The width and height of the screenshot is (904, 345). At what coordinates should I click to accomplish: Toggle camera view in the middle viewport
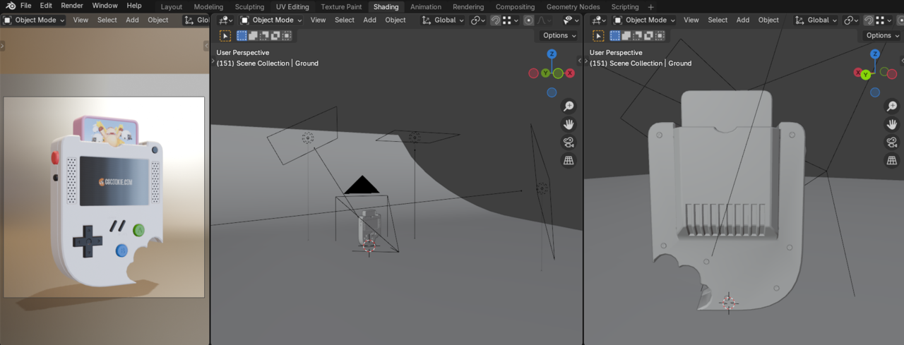pos(569,143)
